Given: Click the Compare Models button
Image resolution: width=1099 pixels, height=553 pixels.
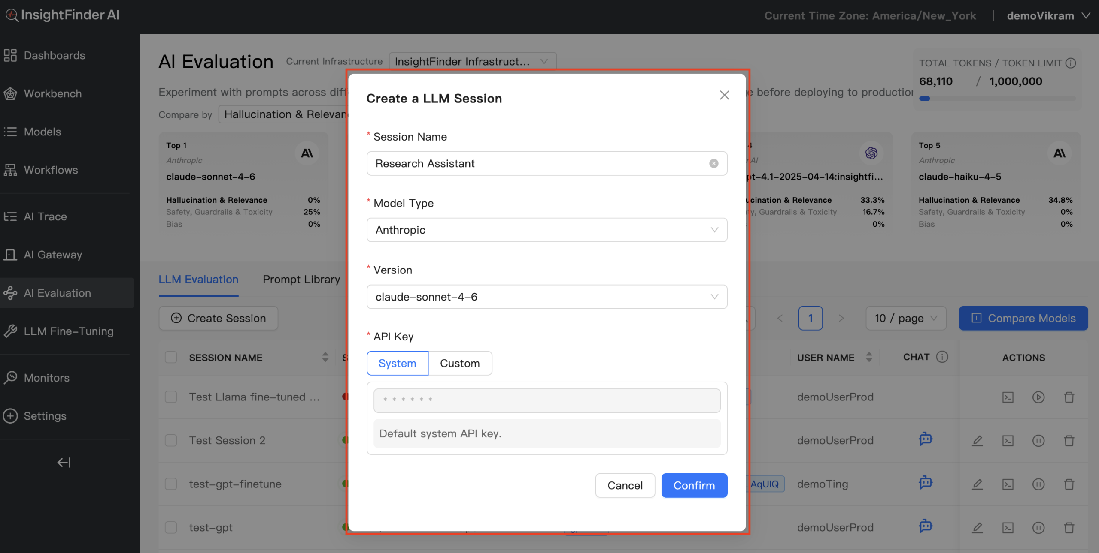Looking at the screenshot, I should [1023, 318].
